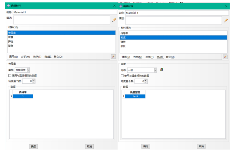Click delete-behavior eraser icon in right dialog
Image resolution: width=230 pixels, height=152 pixels.
click(225, 57)
